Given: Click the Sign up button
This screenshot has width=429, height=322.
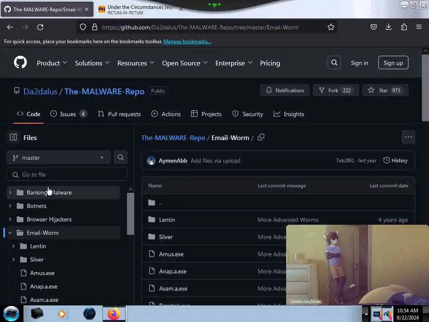Looking at the screenshot, I should click(x=393, y=63).
